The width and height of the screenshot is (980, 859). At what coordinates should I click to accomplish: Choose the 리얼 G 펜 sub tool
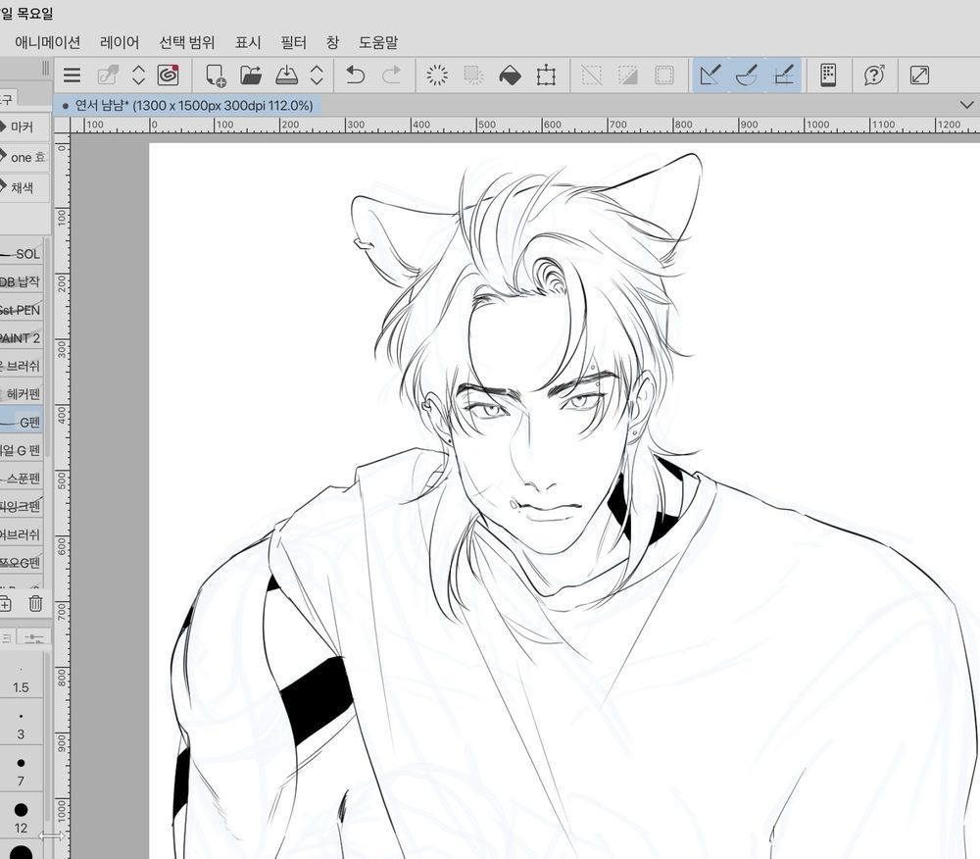point(22,450)
